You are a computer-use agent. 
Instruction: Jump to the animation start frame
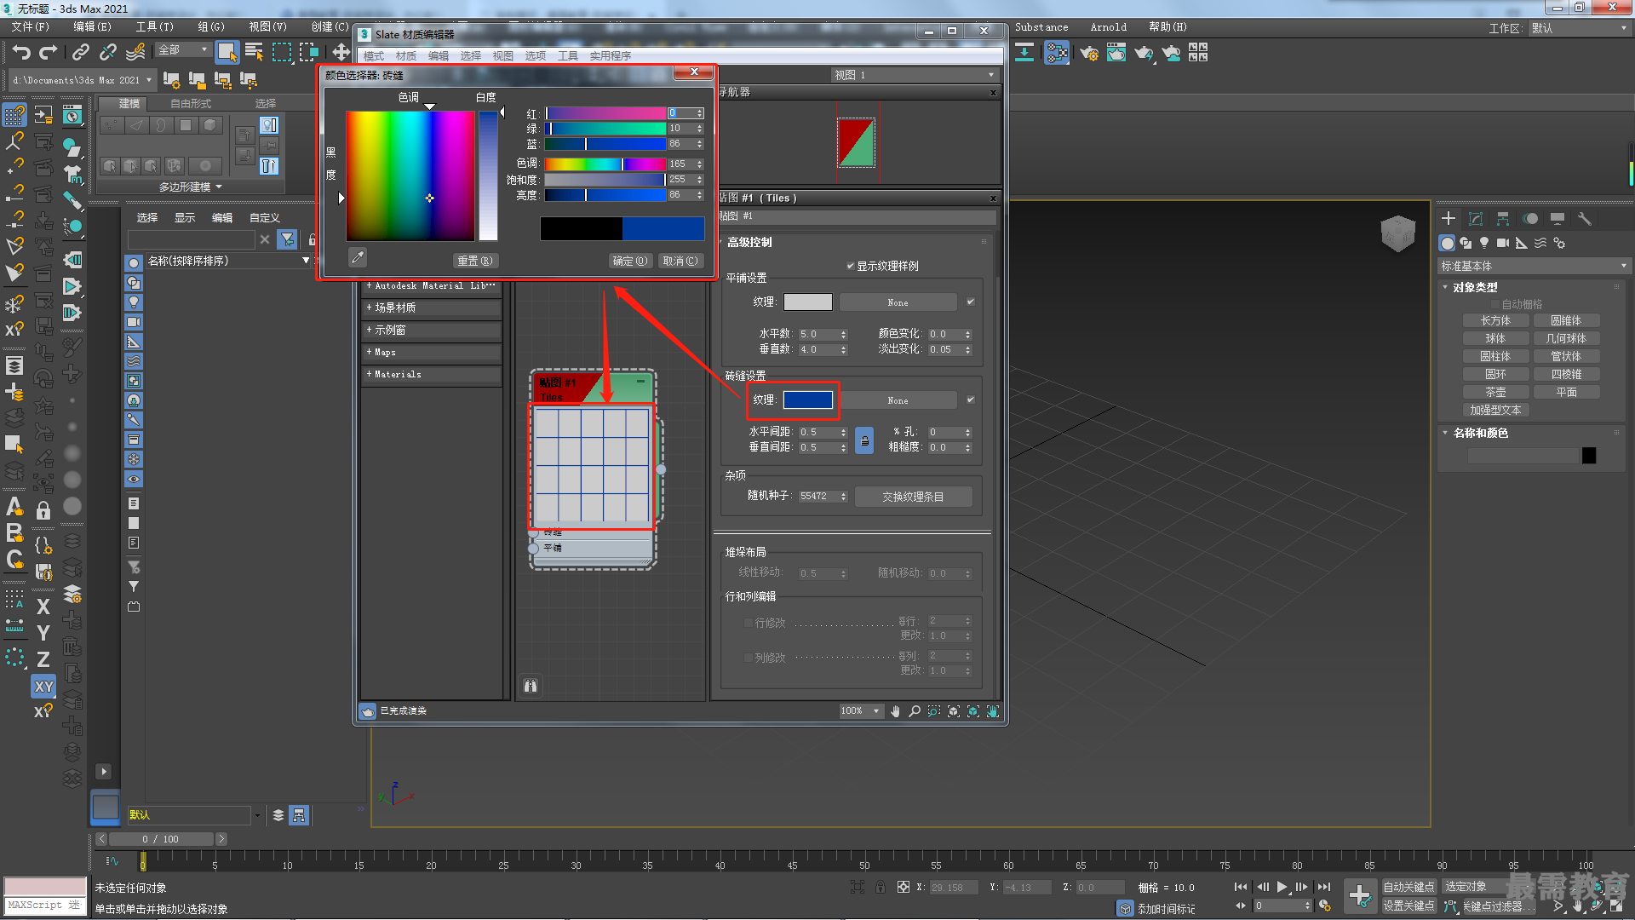pos(1241,888)
